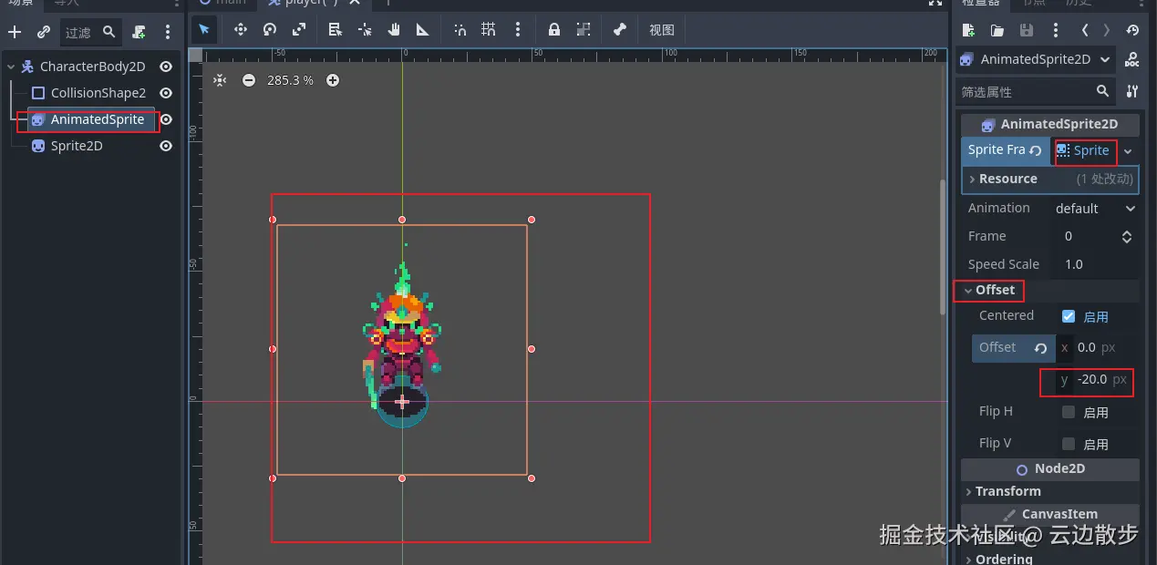The image size is (1157, 565).
Task: Toggle smart snap in the toolbar
Action: (x=460, y=29)
